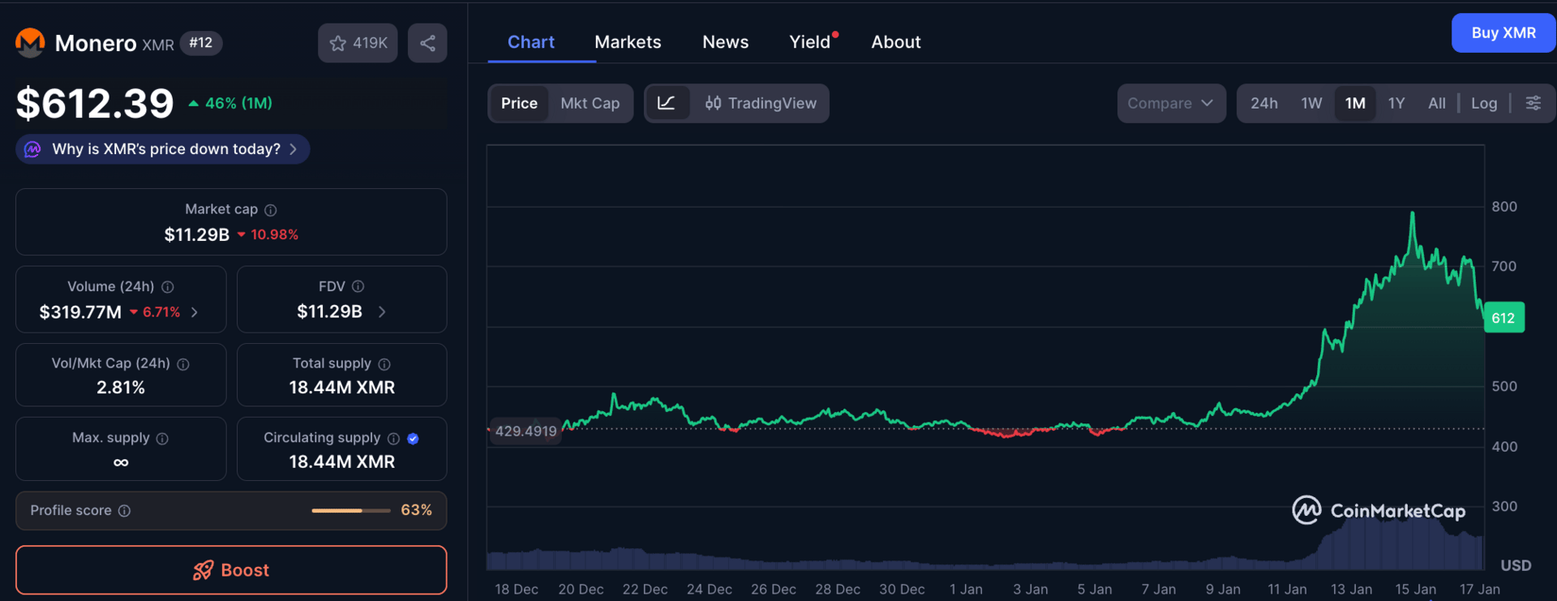Click the star watchlist icon

coord(338,43)
